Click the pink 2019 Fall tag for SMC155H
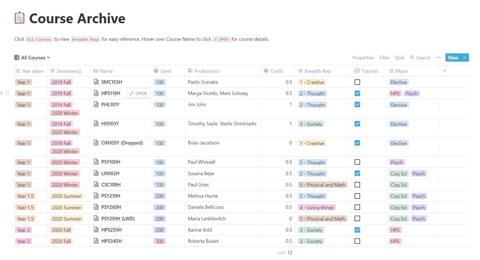480x260 pixels. 61,82
